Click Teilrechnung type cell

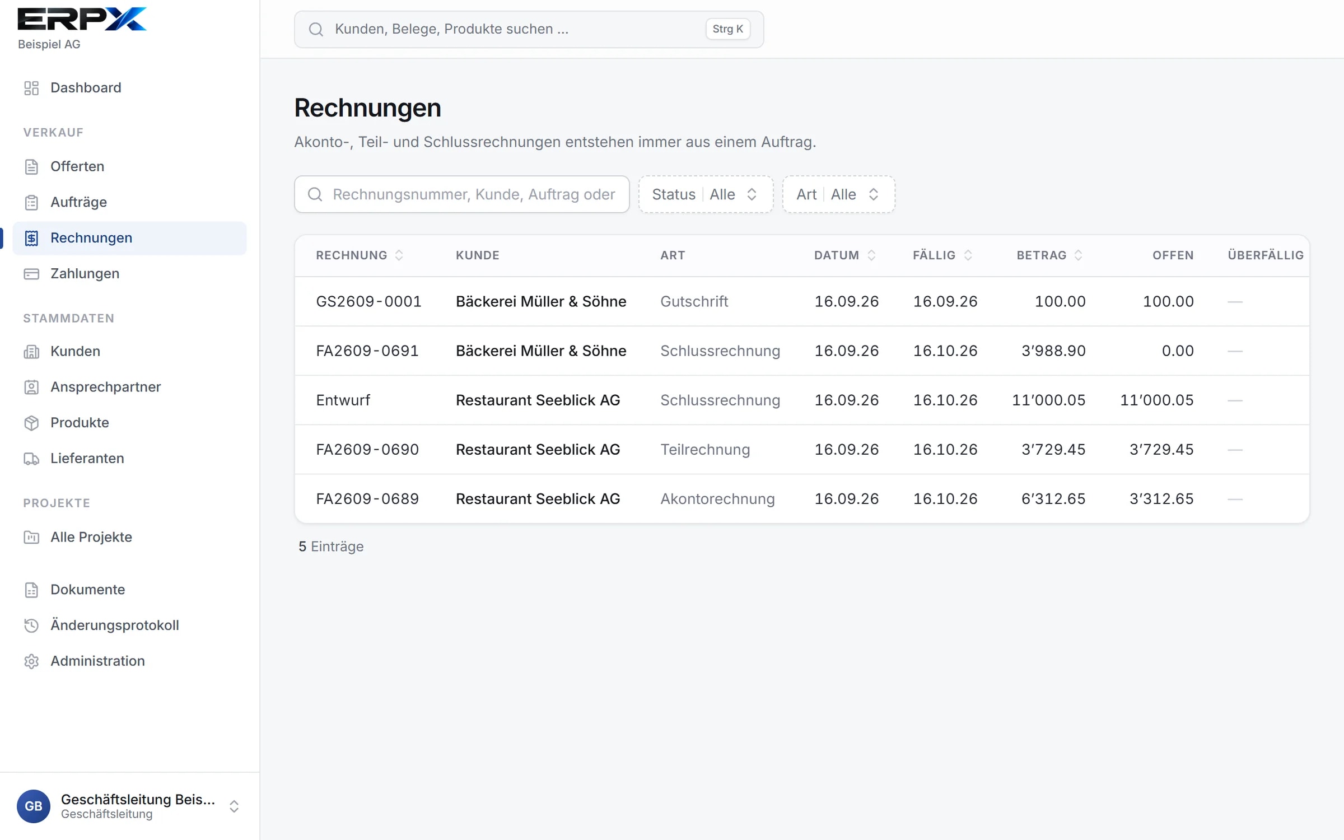705,449
